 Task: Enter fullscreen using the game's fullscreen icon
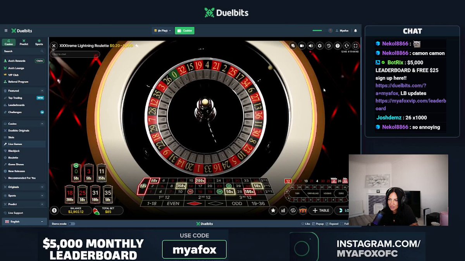[355, 46]
